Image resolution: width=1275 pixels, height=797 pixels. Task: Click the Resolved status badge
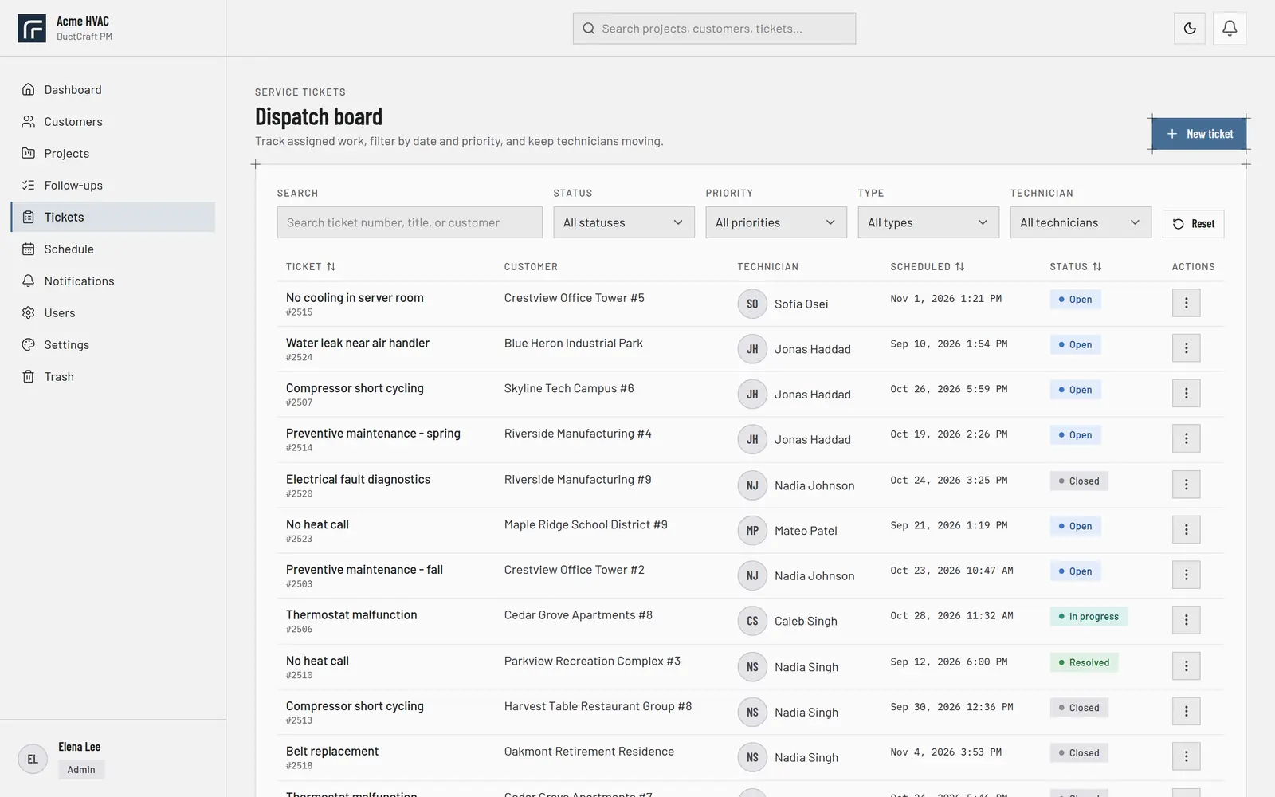(x=1084, y=663)
